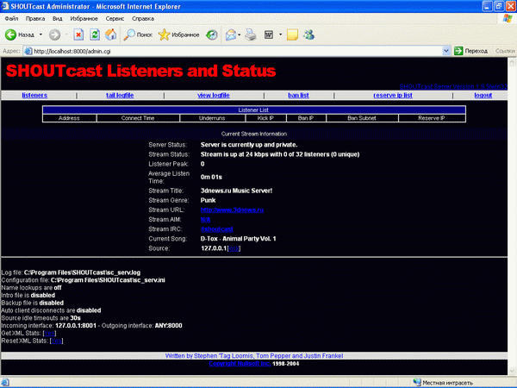Click 'Connect Time' column header
Viewport: 517px width, 388px height.
(x=138, y=118)
